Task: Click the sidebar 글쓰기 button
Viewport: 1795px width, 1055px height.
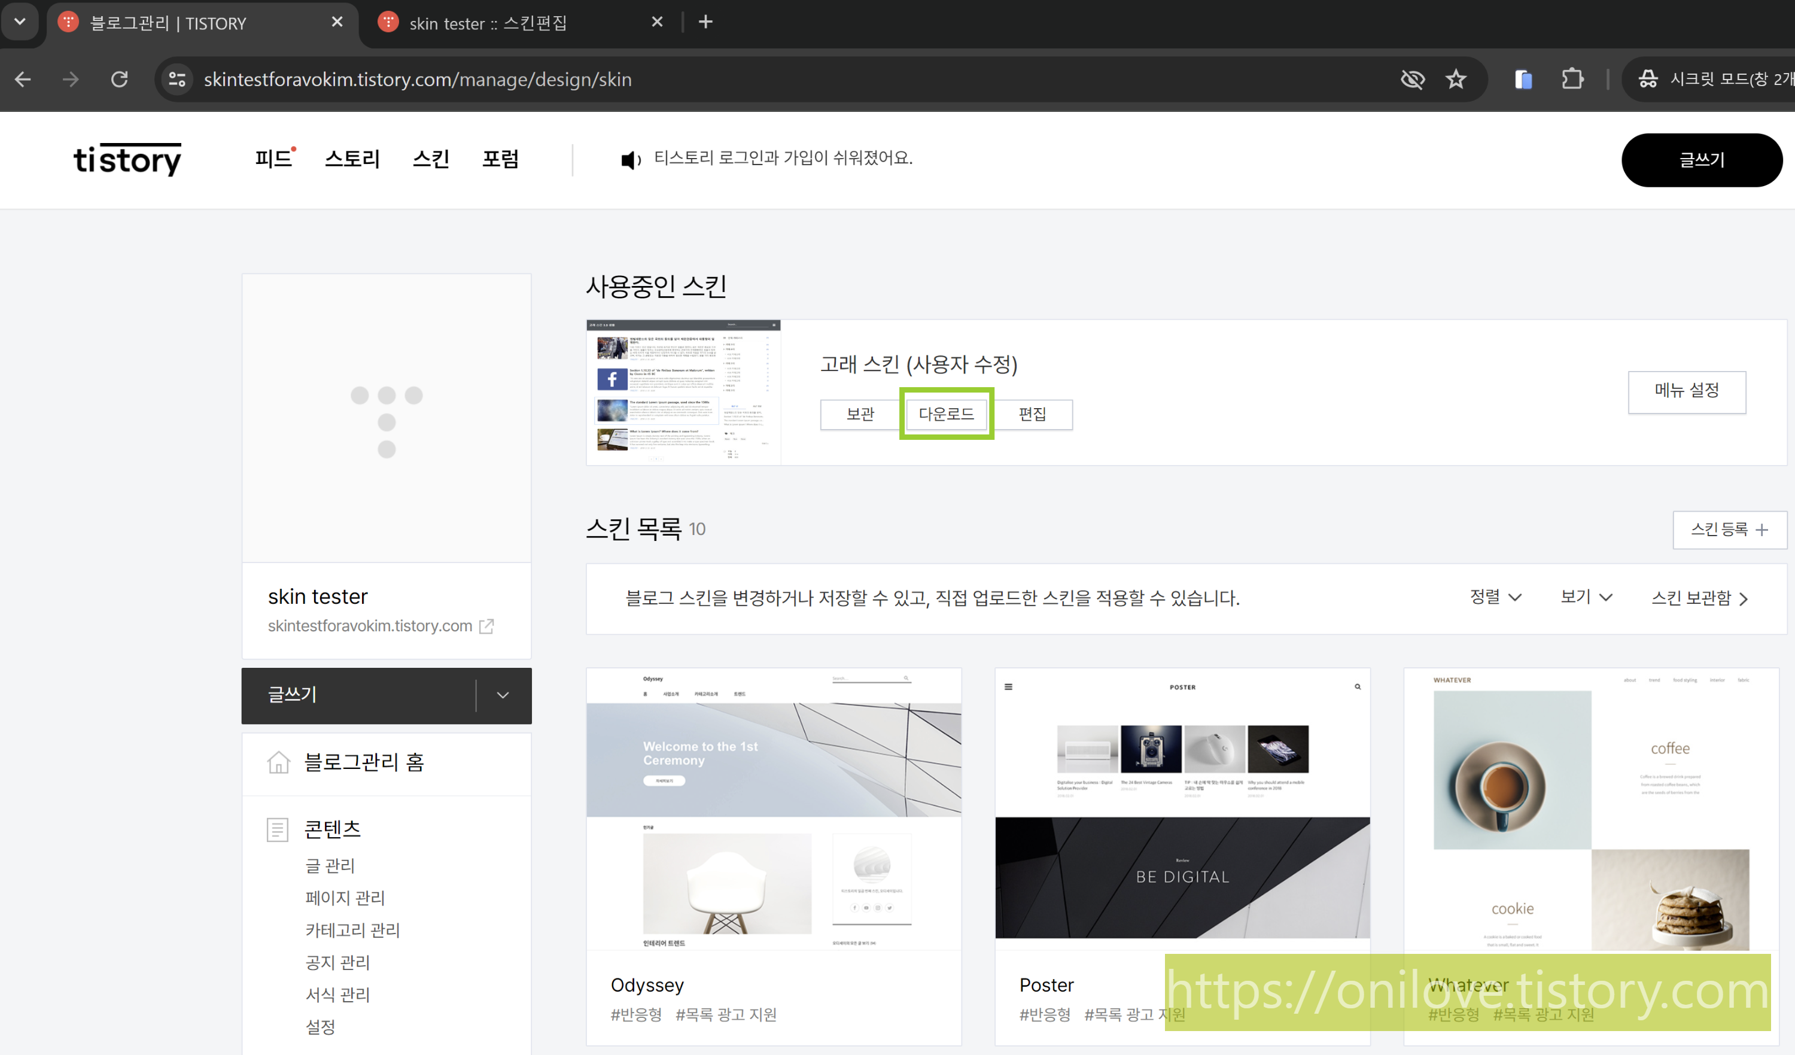Action: (358, 695)
